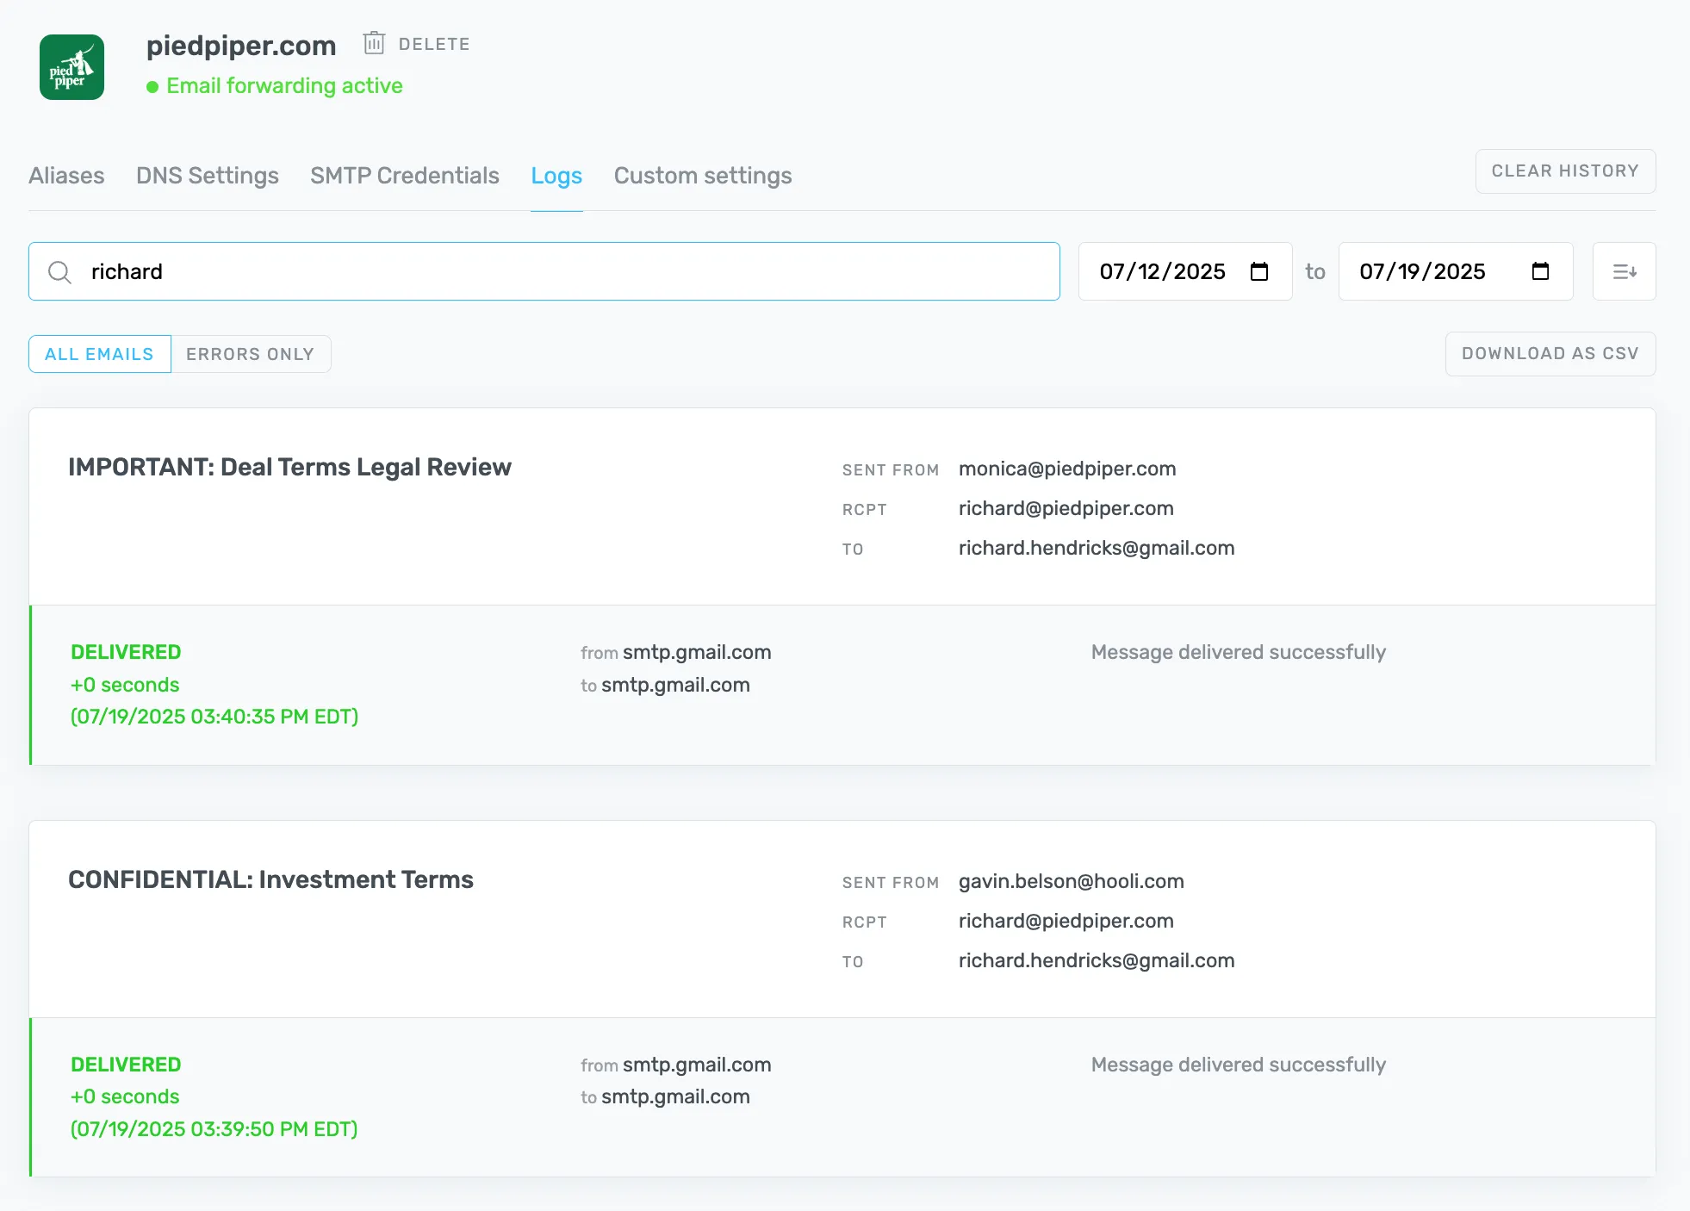Open the SMTP Credentials tab
The height and width of the screenshot is (1211, 1690).
point(404,175)
